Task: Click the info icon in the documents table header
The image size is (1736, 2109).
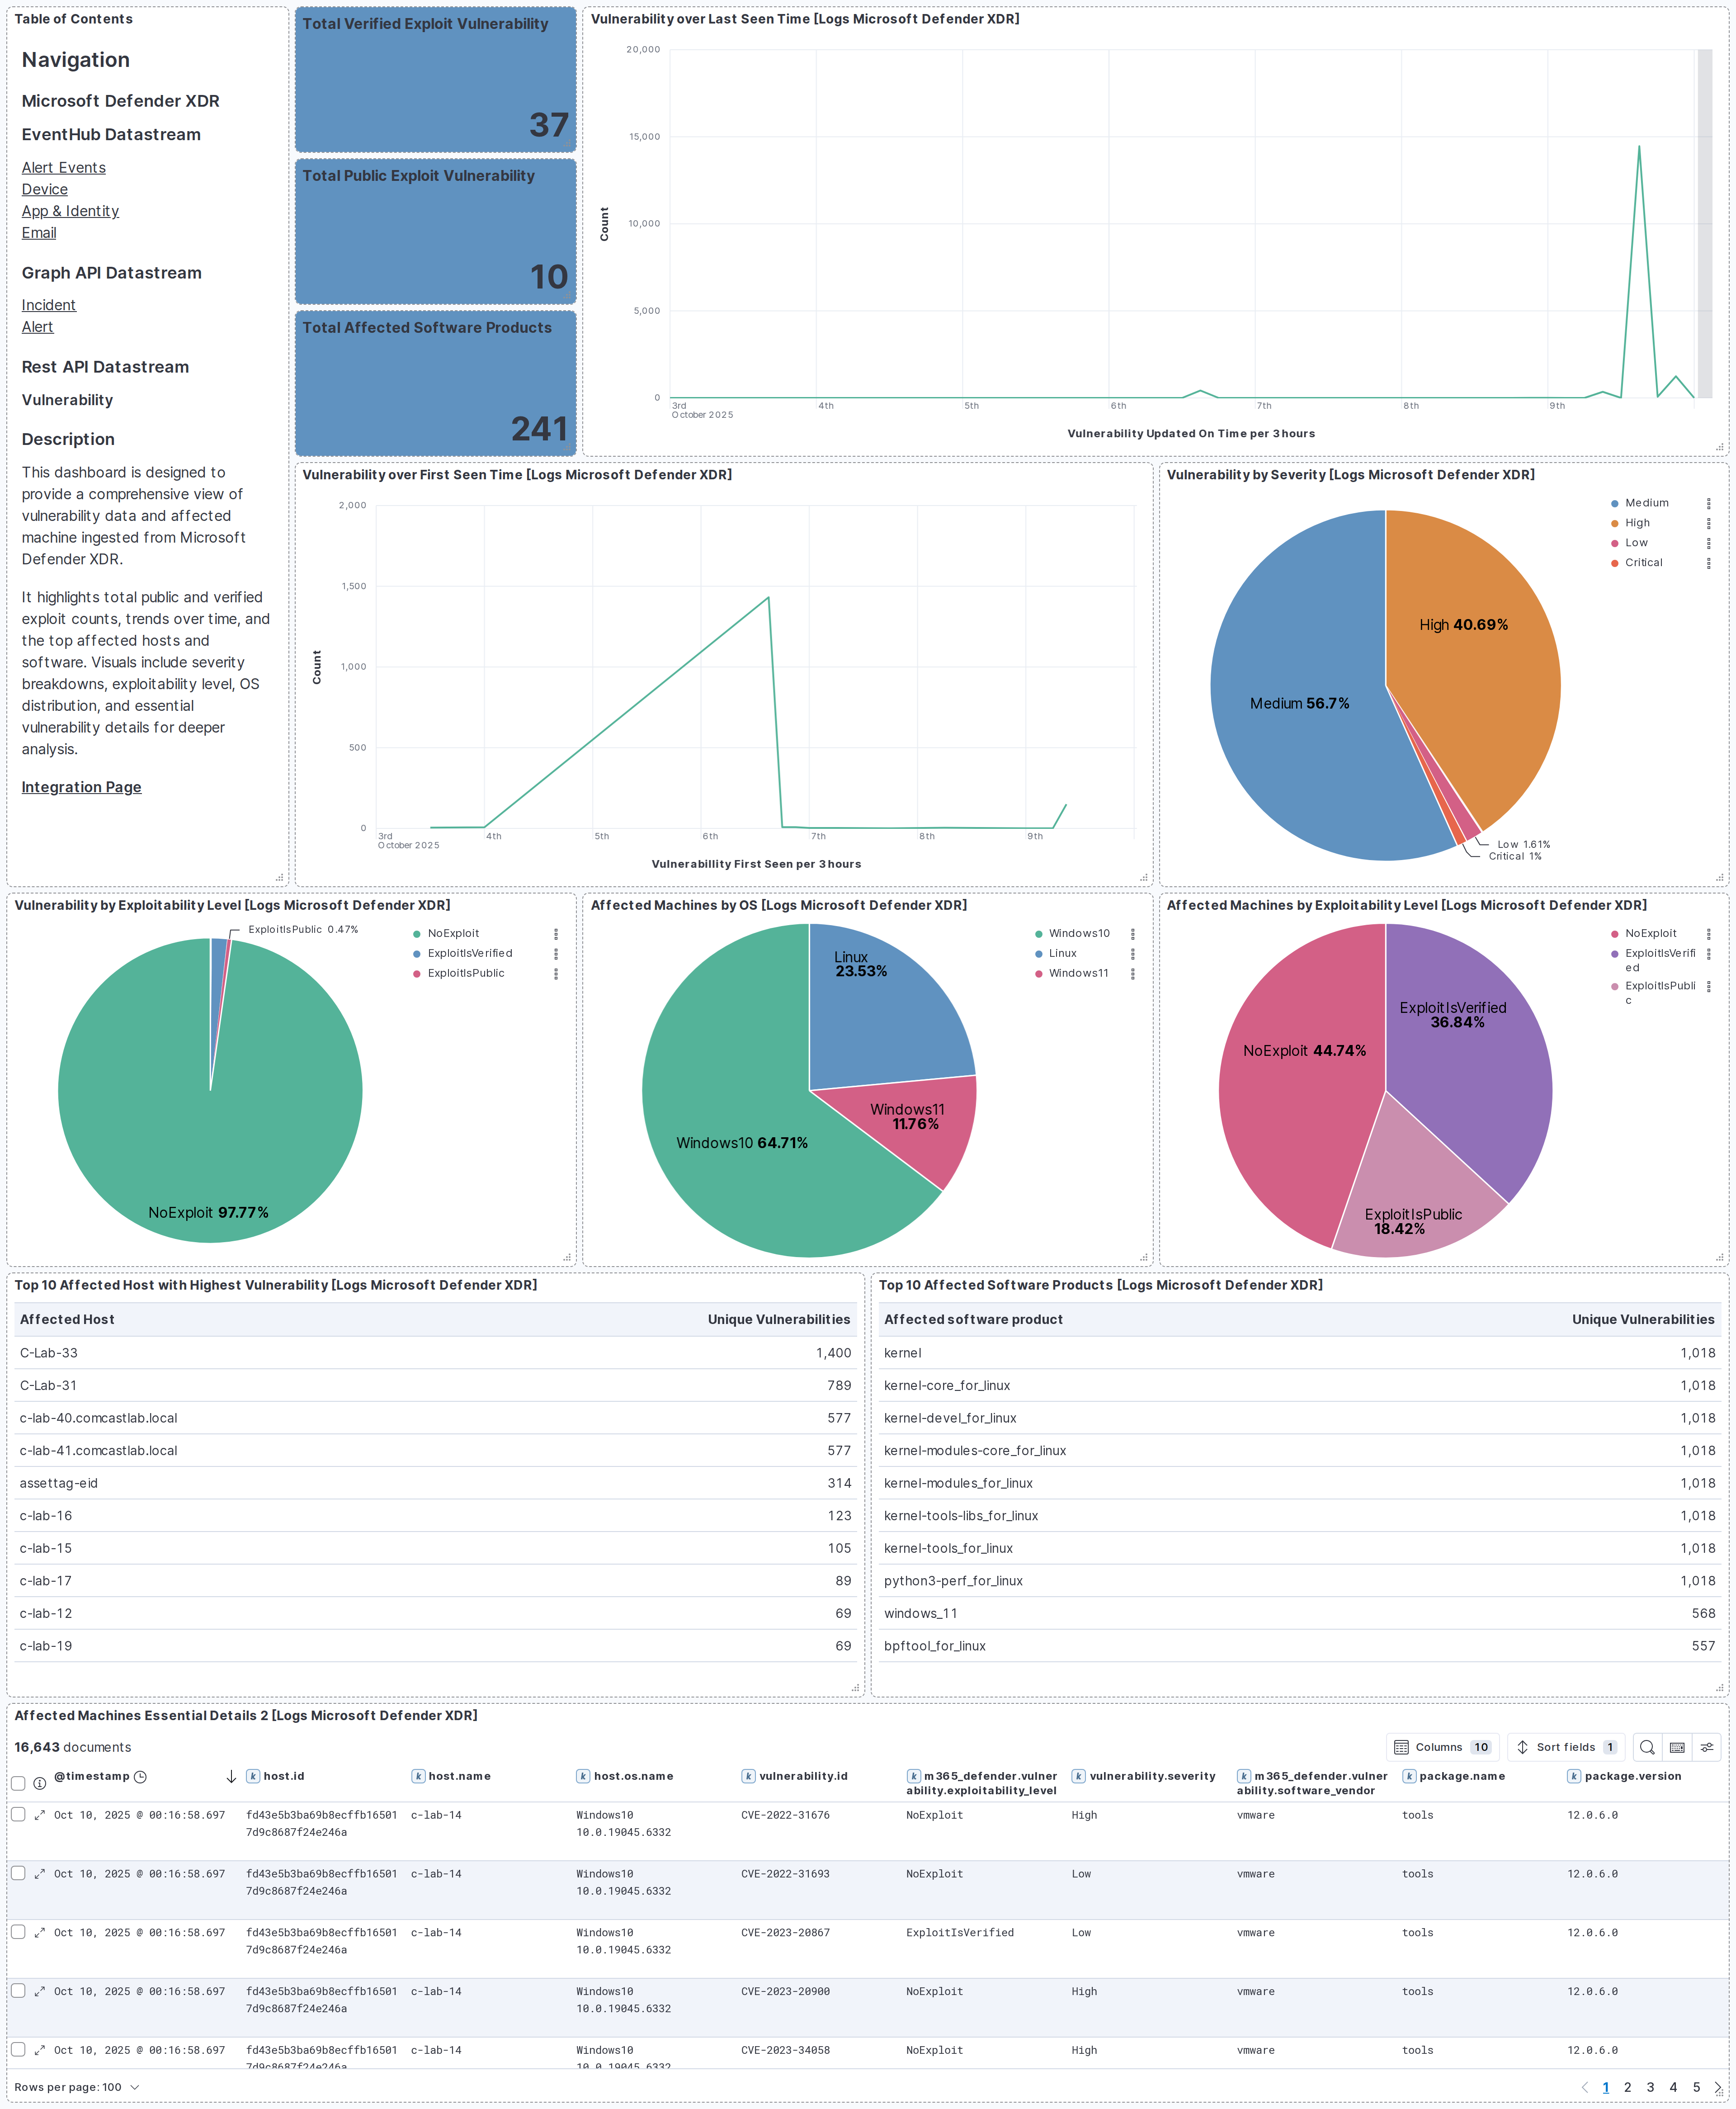Action: 39,1782
